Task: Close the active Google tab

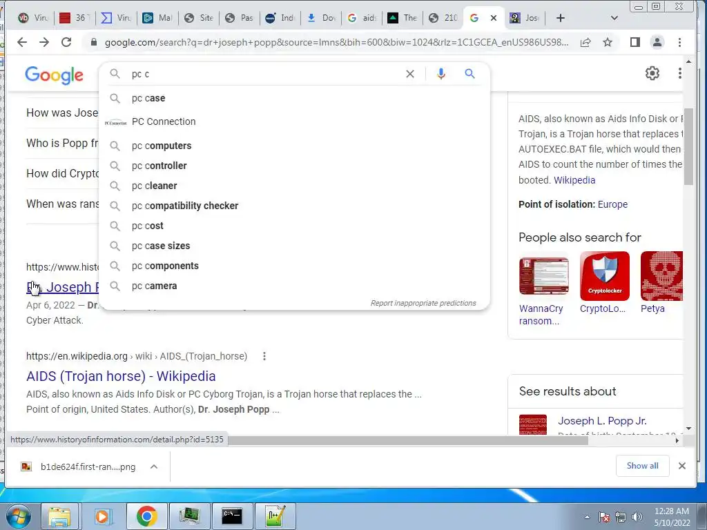Action: tap(494, 18)
